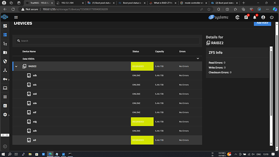The image size is (279, 157).
Task: Open the Data Protection shield icon
Action: (5, 62)
